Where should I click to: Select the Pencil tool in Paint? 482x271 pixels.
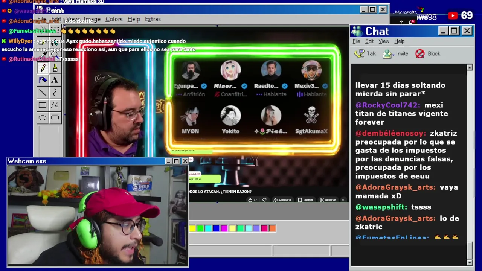[43, 68]
